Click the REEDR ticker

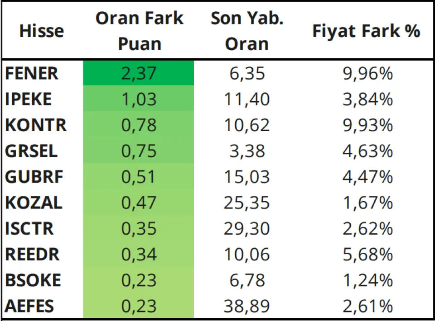pos(32,254)
